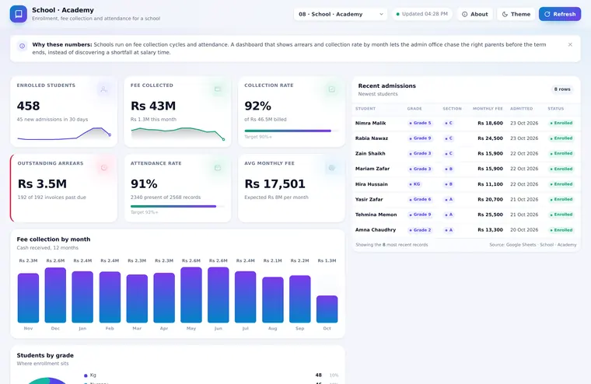The height and width of the screenshot is (384, 591).
Task: Open the About button
Action: (x=475, y=14)
